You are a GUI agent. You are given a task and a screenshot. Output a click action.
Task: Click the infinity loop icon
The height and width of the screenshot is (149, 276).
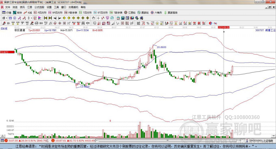[215, 23]
